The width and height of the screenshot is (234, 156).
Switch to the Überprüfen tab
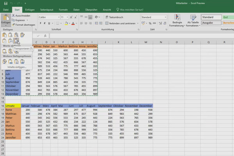point(91,10)
